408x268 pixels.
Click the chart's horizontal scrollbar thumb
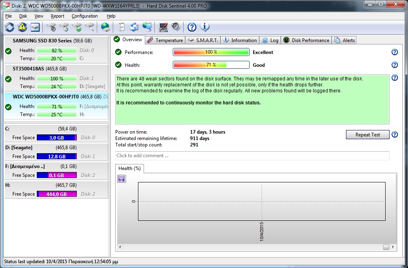(386, 247)
